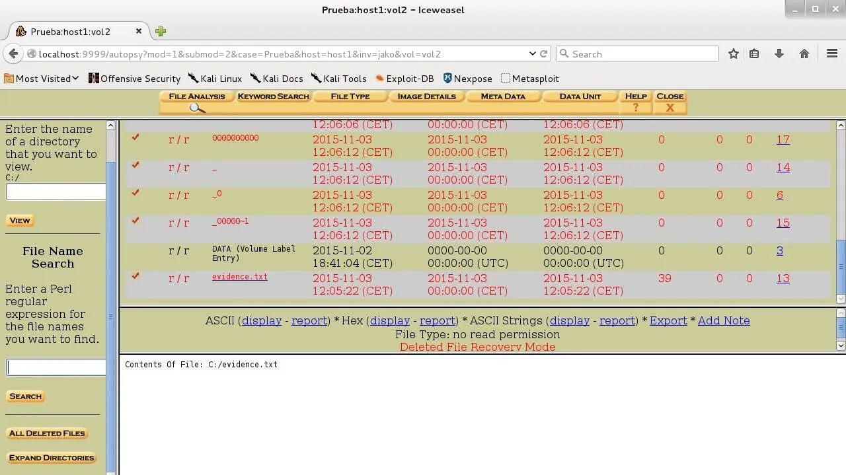This screenshot has height=475, width=846.
Task: Click the View button
Action: click(20, 221)
